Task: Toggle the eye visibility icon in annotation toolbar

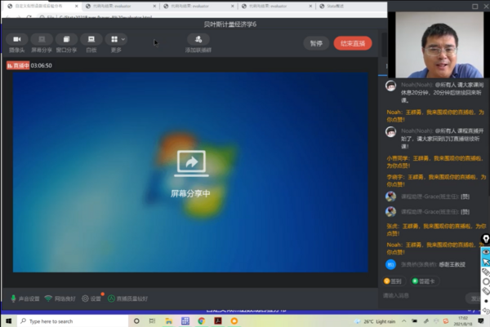Action: click(x=486, y=251)
